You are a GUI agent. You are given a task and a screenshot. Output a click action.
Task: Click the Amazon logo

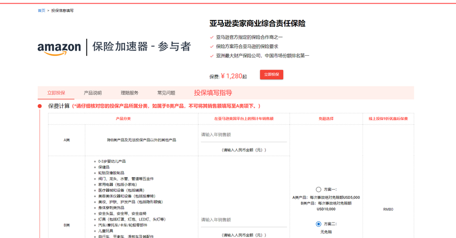(59, 48)
